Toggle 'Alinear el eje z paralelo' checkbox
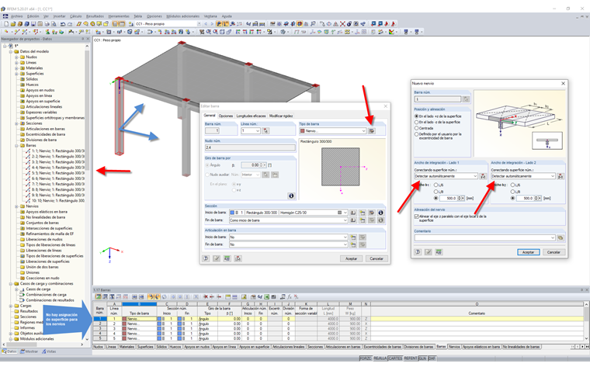Viewport: 590px width, 367px height. pyautogui.click(x=416, y=216)
